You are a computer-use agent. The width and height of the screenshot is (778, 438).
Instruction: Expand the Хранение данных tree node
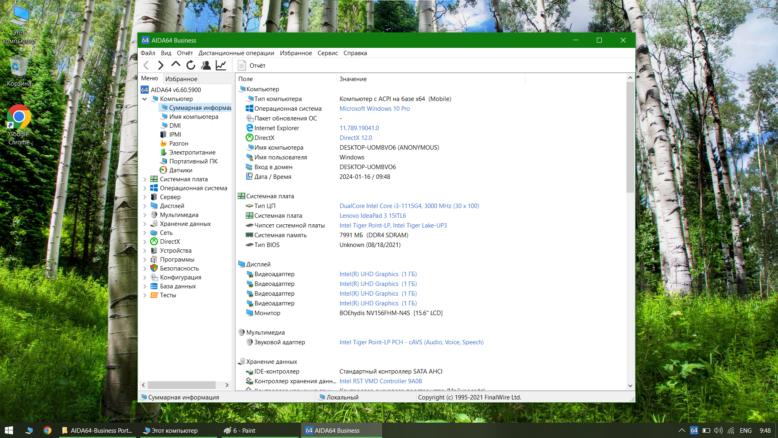click(x=145, y=224)
